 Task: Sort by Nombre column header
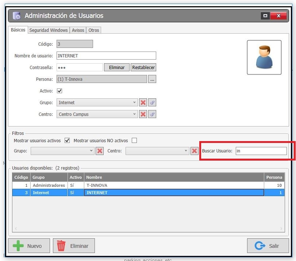pos(174,177)
